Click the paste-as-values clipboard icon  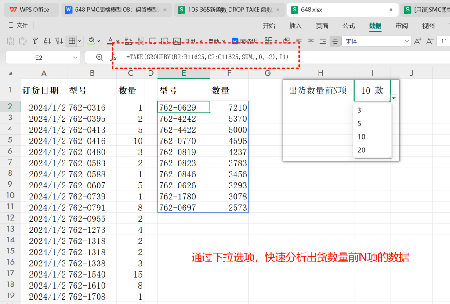coord(11,41)
